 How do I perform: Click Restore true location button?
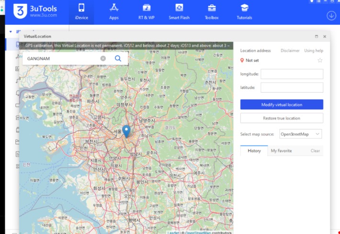click(x=282, y=118)
